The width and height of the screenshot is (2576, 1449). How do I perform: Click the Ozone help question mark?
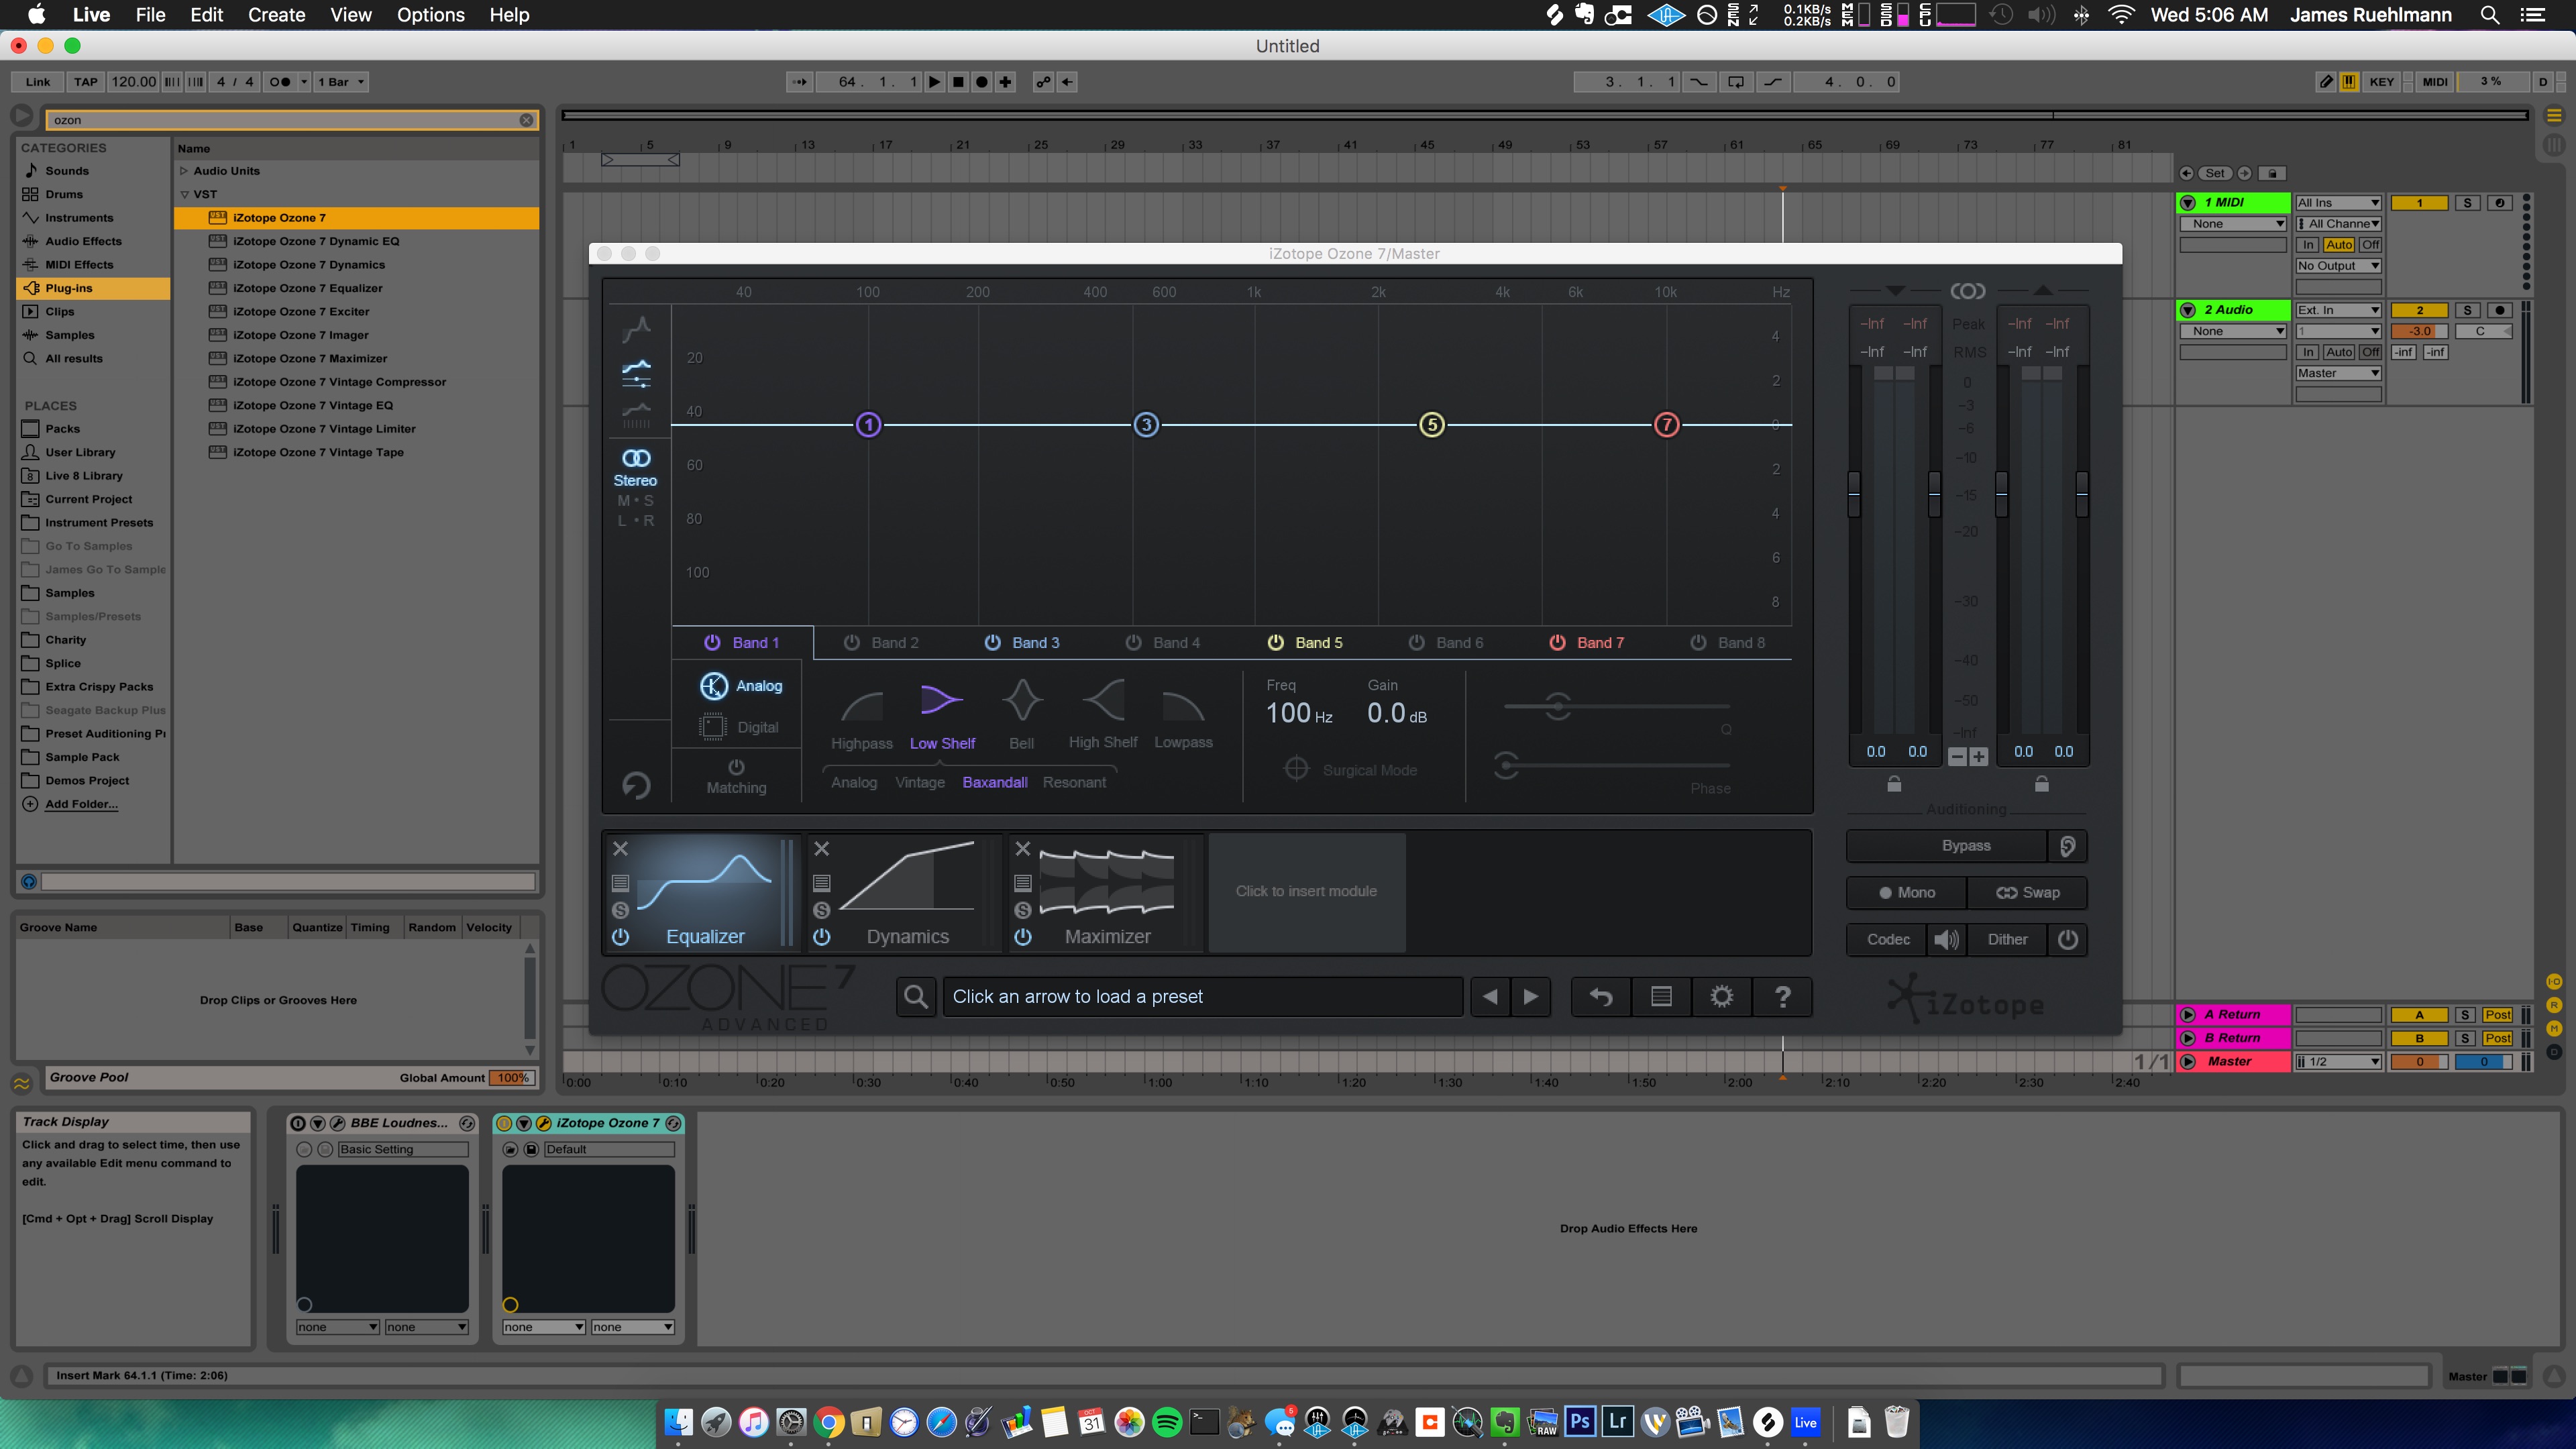coord(1782,996)
